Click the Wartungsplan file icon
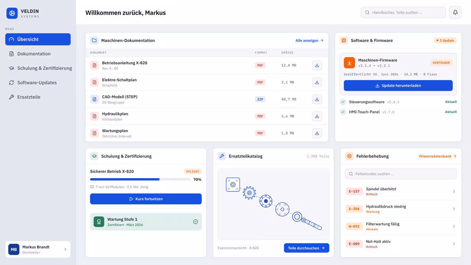The image size is (471, 265). coord(95,133)
